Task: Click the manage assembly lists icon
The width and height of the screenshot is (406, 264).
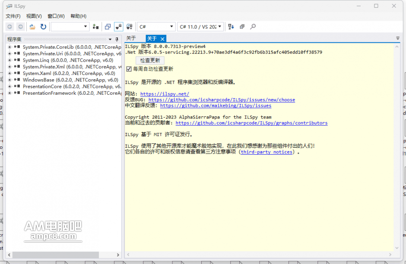Action: tap(96, 27)
